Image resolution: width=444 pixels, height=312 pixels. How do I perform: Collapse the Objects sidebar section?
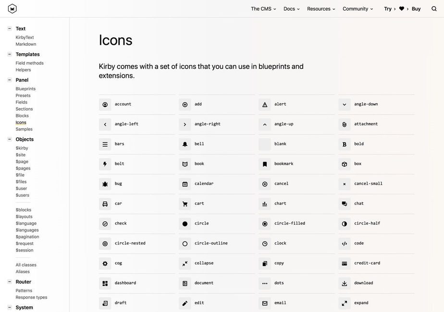10,139
